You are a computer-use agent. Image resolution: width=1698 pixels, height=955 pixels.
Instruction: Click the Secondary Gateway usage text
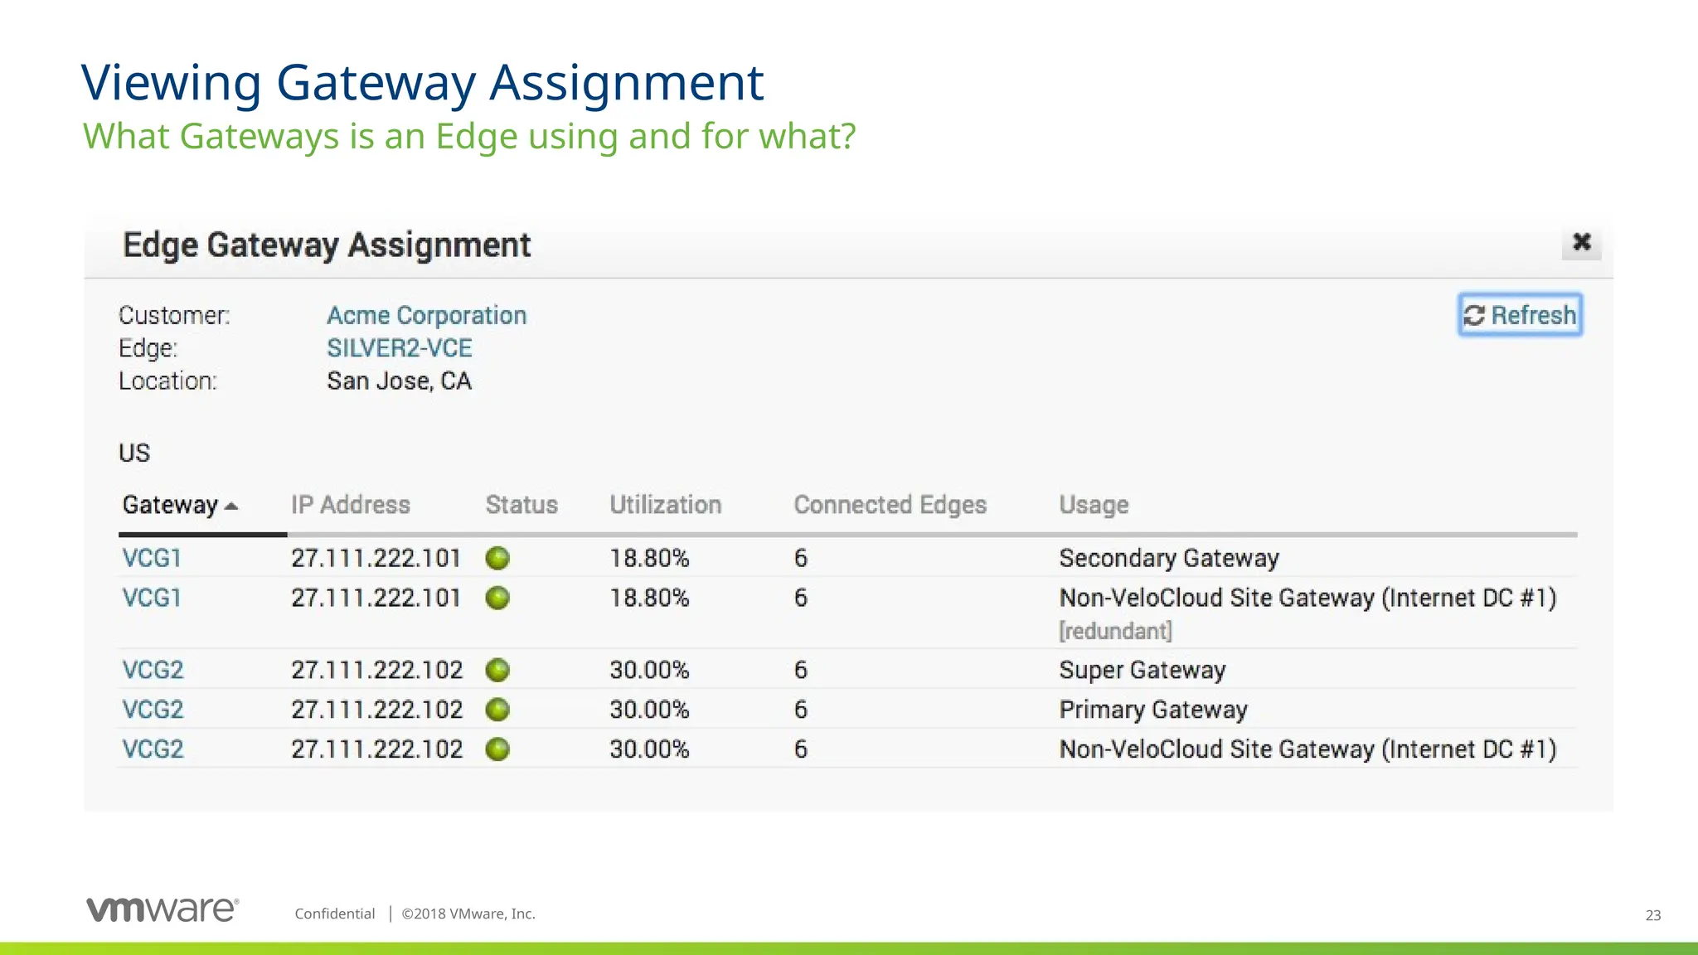pos(1169,558)
